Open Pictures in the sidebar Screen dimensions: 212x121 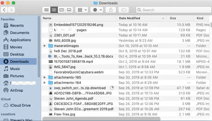(x=18, y=76)
